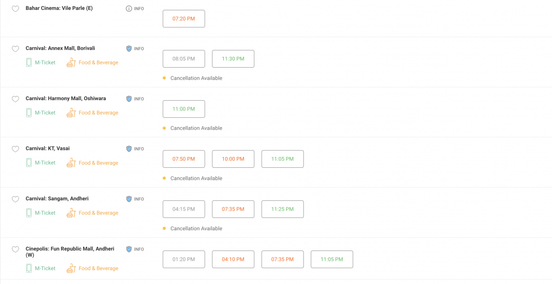The width and height of the screenshot is (552, 284).
Task: Click shield info icon for Carnival: Sangam, Andheri
Action: tap(129, 199)
